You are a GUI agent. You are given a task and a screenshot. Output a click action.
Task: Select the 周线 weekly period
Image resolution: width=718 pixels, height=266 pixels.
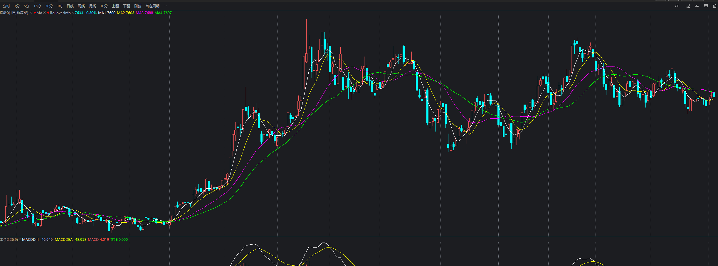[81, 6]
